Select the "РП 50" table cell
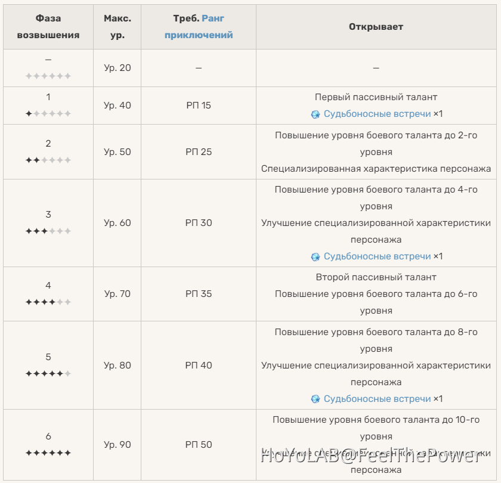 pos(199,445)
